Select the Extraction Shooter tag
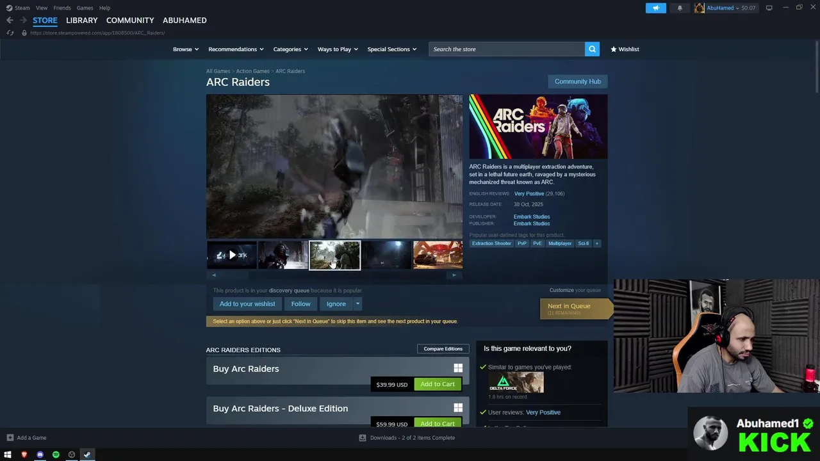 (x=491, y=243)
